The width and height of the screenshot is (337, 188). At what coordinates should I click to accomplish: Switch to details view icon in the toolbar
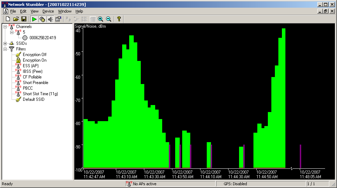pos(93,19)
